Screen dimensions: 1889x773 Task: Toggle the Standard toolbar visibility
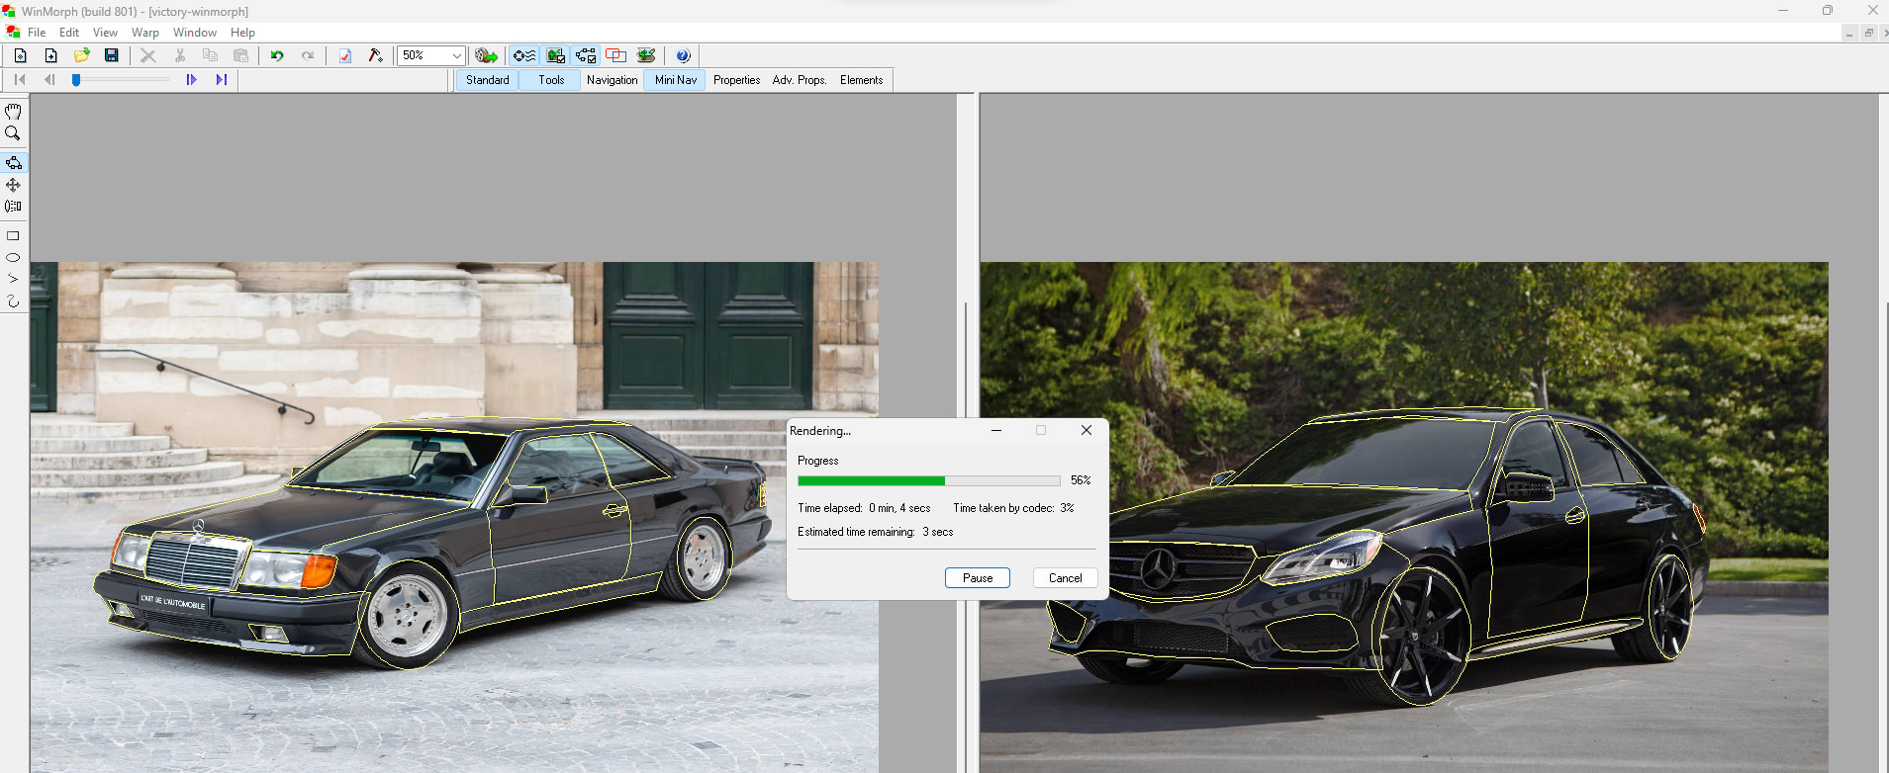click(x=487, y=80)
